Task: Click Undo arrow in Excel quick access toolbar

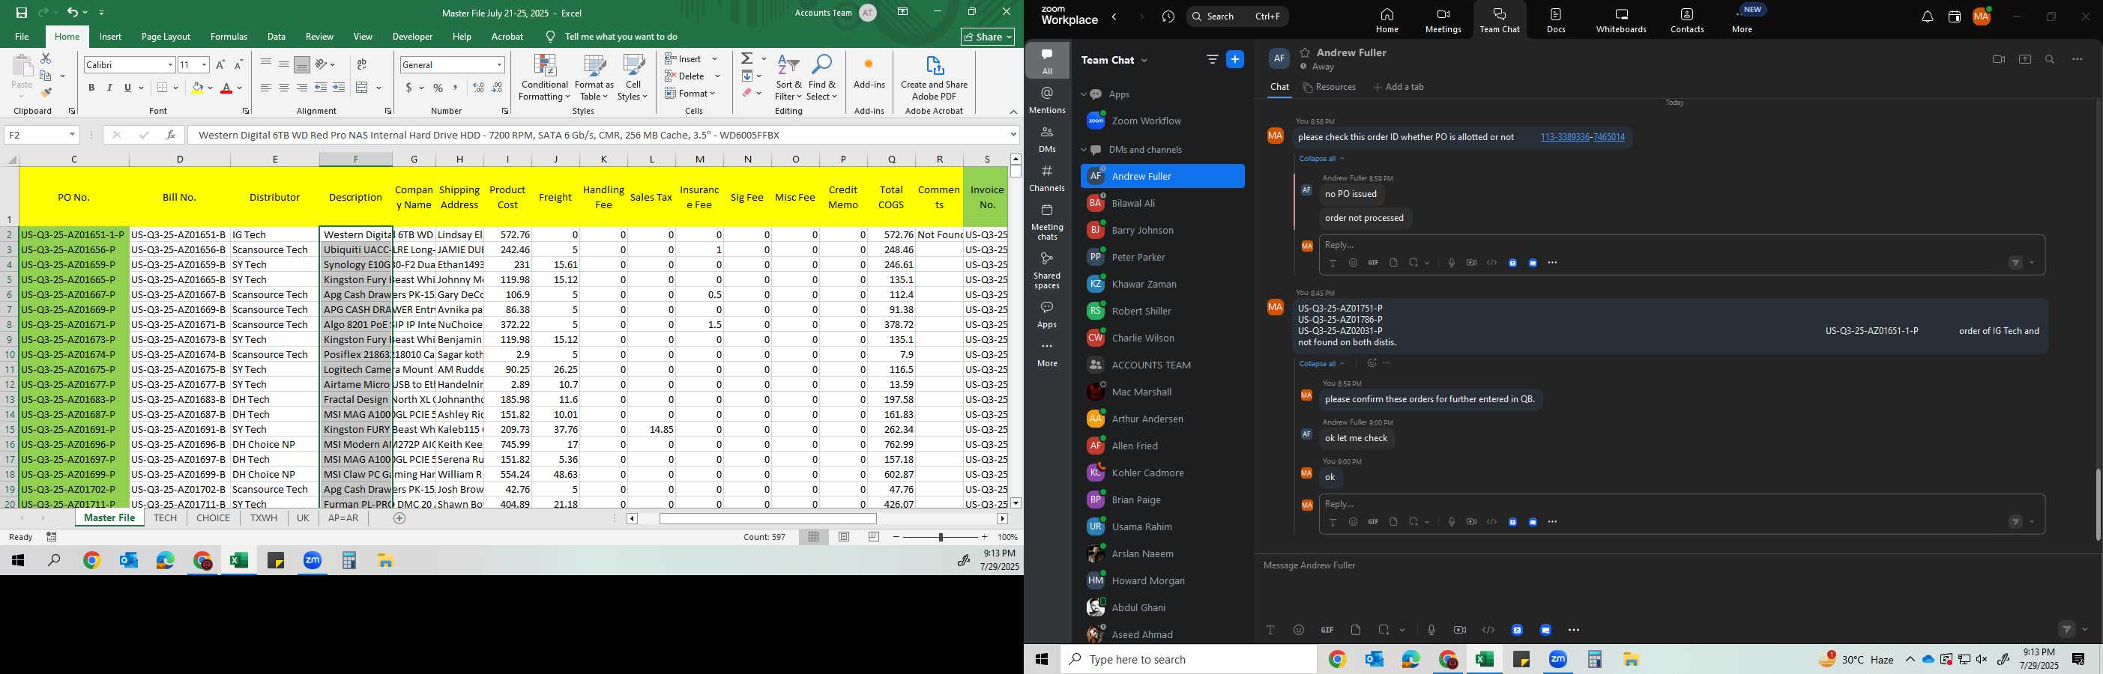Action: (73, 13)
